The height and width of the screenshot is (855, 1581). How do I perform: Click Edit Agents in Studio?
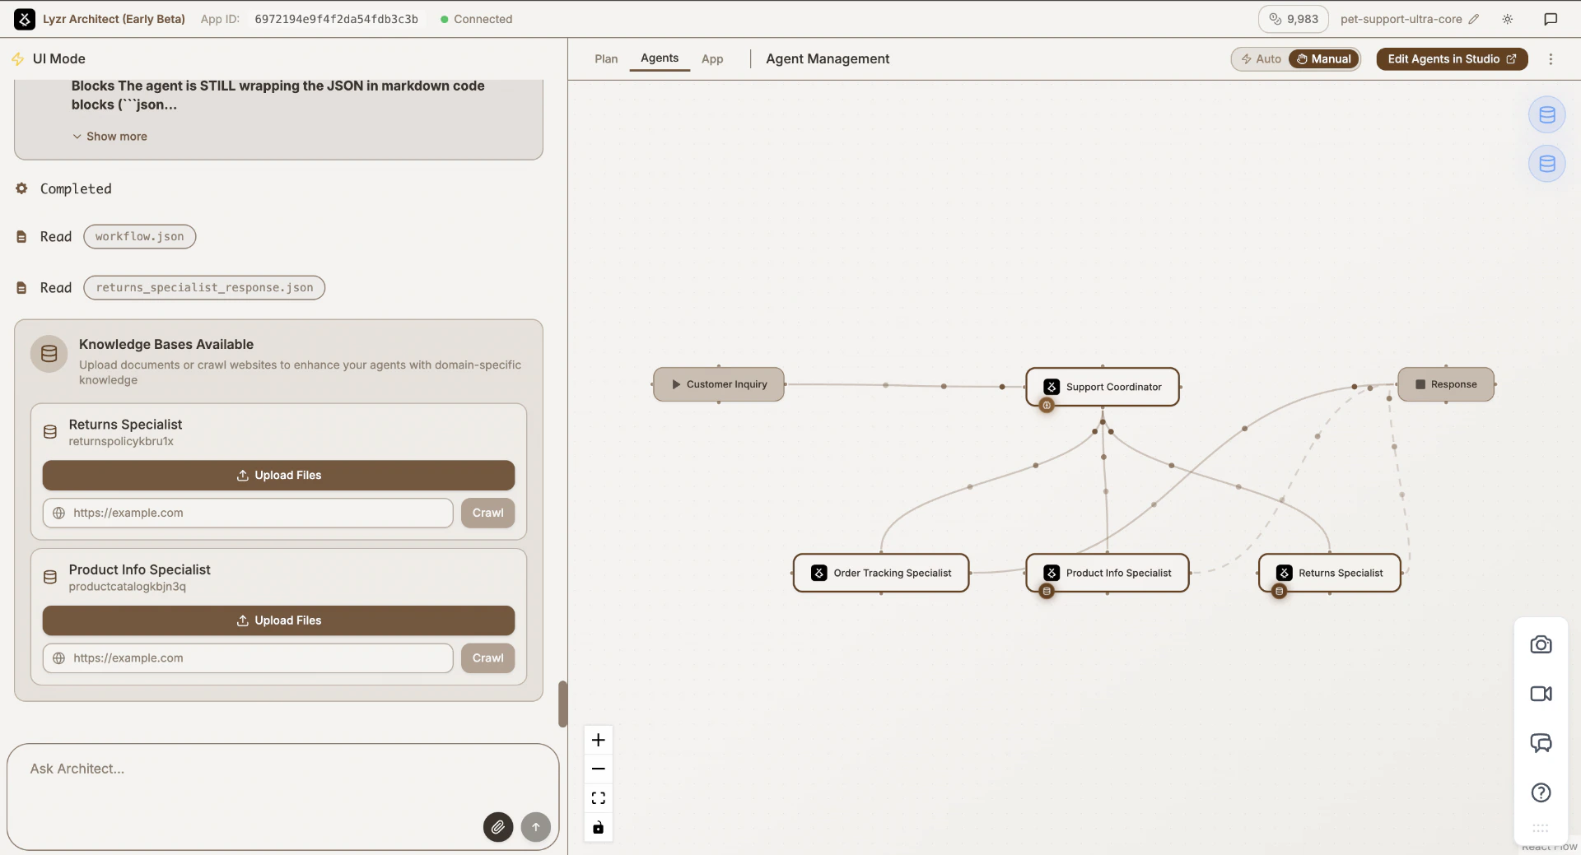[x=1452, y=58]
